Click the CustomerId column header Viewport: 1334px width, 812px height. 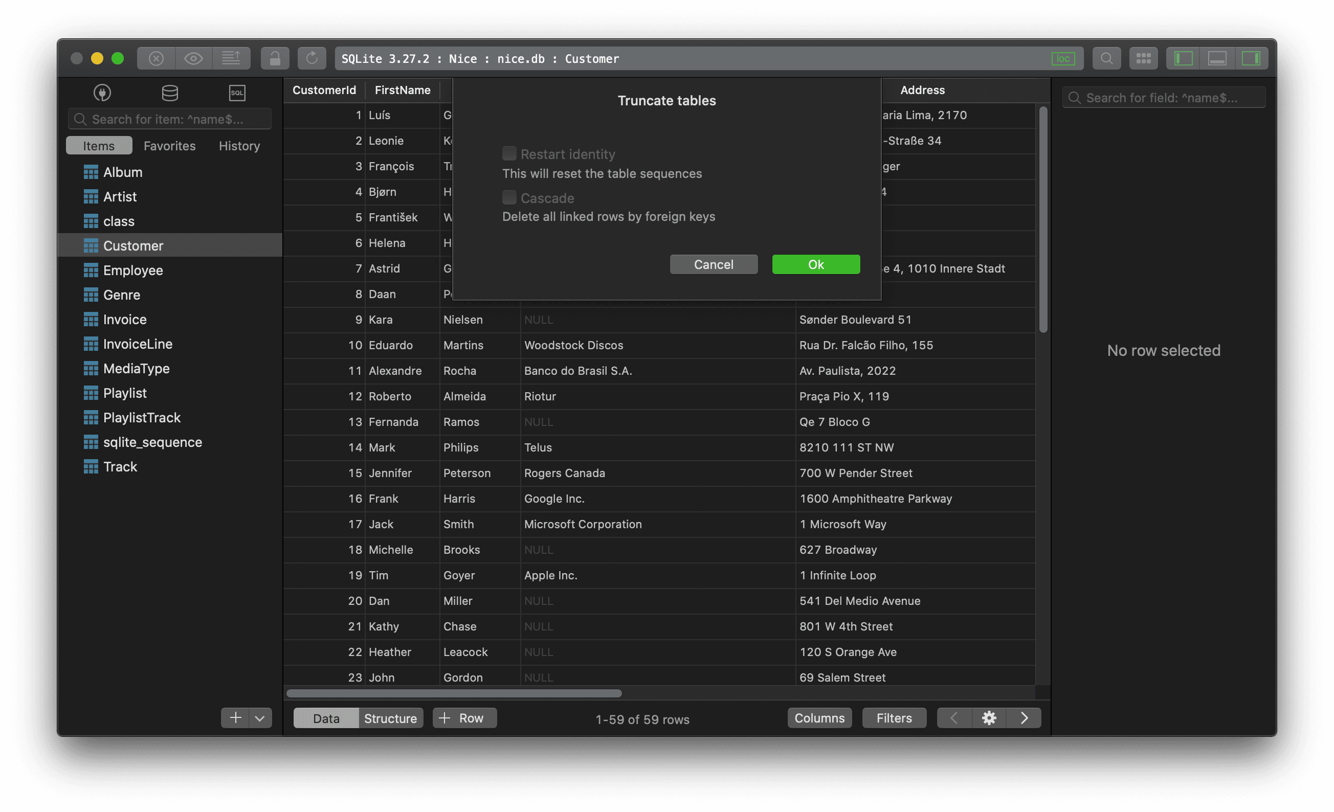click(x=324, y=90)
